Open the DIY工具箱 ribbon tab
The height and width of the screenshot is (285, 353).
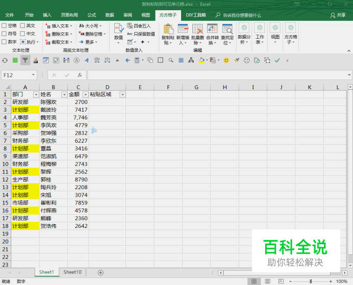(196, 15)
